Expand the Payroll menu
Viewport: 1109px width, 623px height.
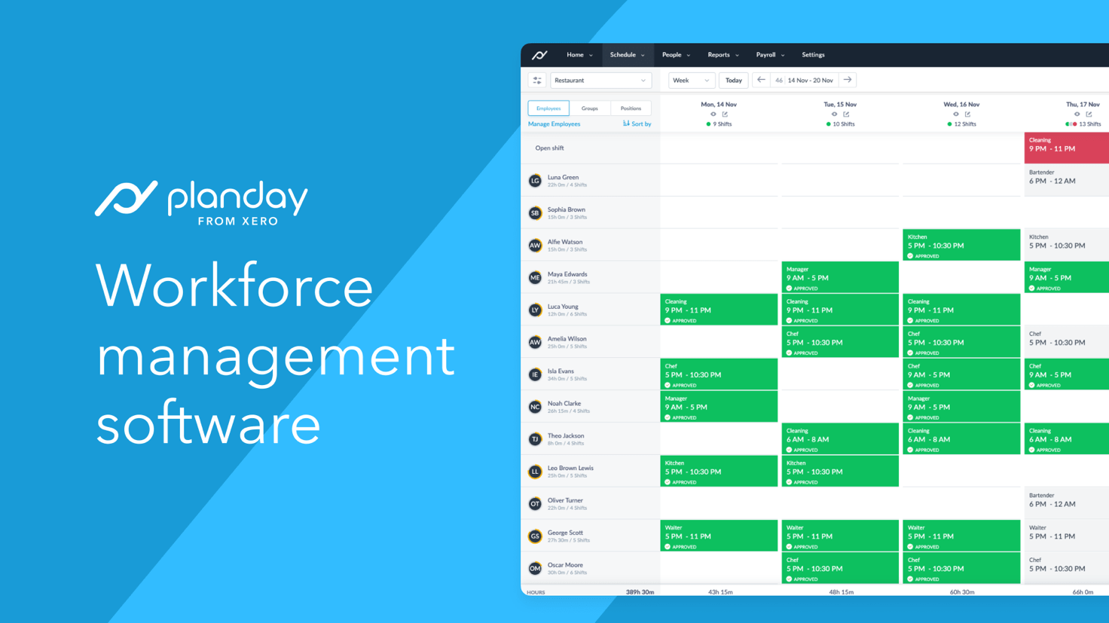coord(770,55)
